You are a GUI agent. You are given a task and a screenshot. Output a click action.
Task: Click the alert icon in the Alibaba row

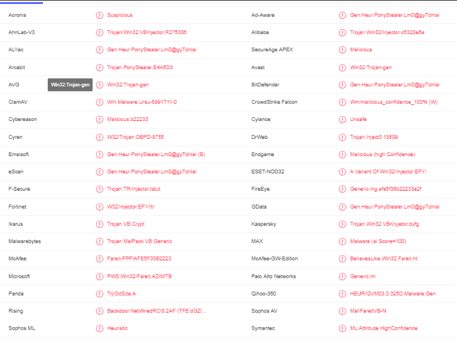(x=342, y=32)
